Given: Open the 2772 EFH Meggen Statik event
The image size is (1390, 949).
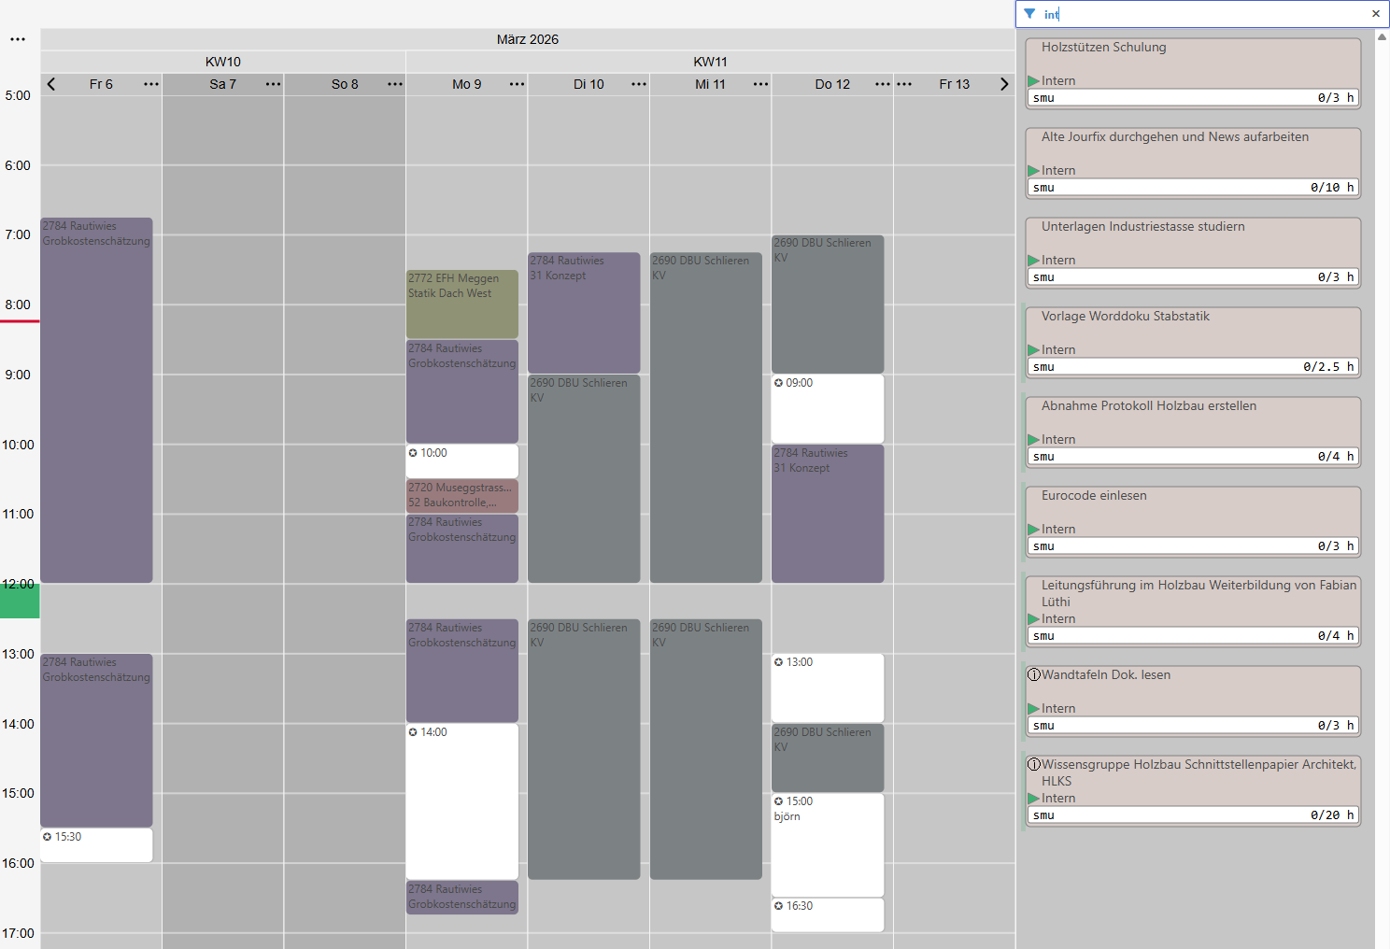Looking at the screenshot, I should (461, 305).
